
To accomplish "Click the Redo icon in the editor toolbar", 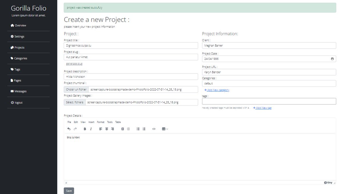I will [x=75, y=129].
